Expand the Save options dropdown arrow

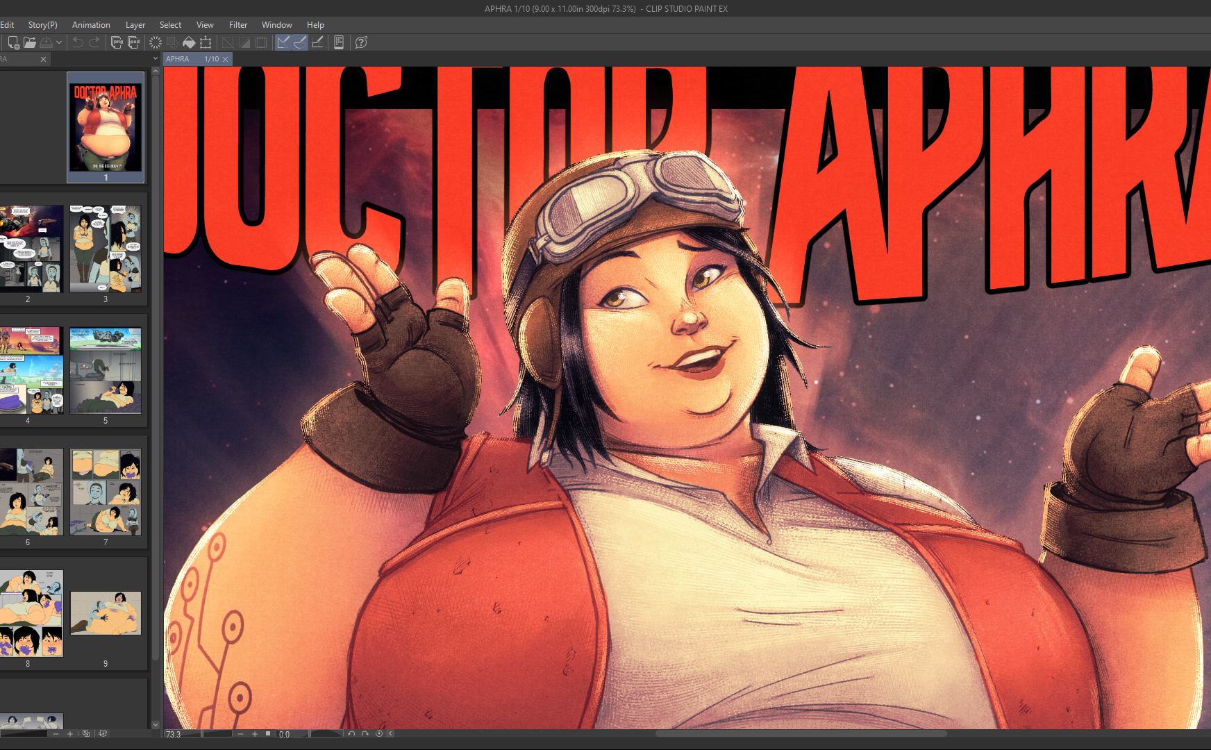[59, 42]
